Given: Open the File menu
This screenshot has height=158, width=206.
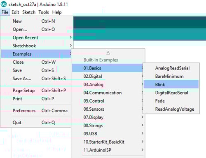Looking at the screenshot, I should click(x=5, y=12).
